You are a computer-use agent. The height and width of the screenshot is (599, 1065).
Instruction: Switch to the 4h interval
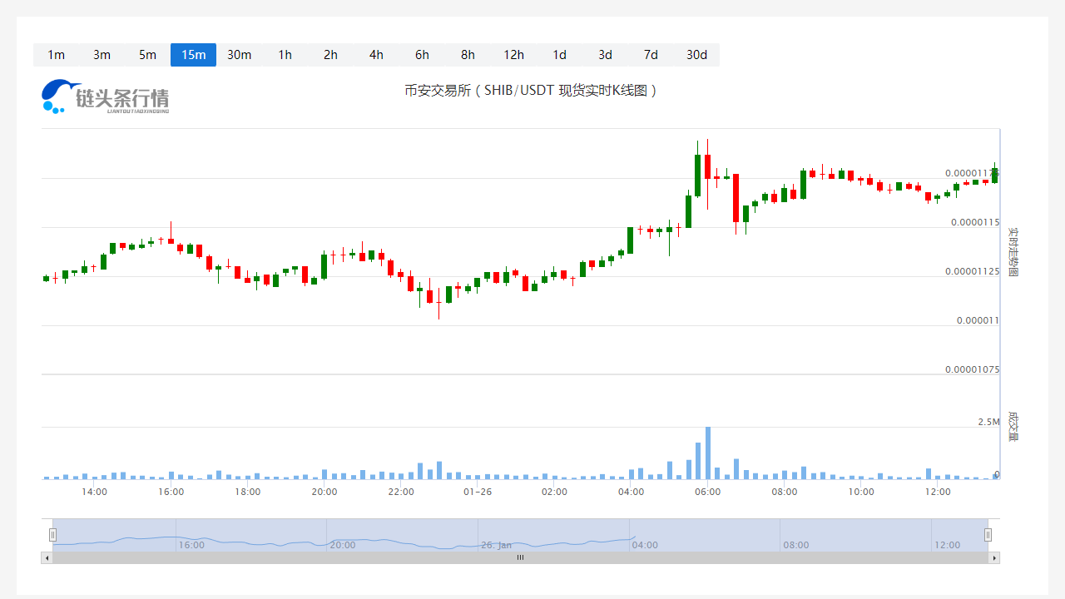[x=376, y=55]
